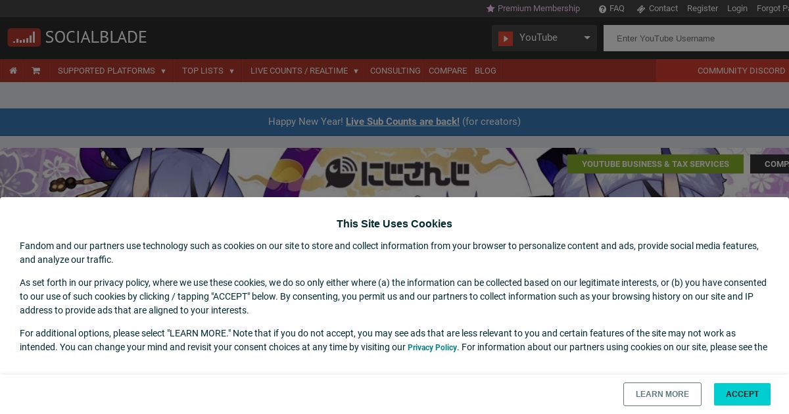This screenshot has width=789, height=414.
Task: Click the This Site Uses Cookies heading
Action: point(394,224)
